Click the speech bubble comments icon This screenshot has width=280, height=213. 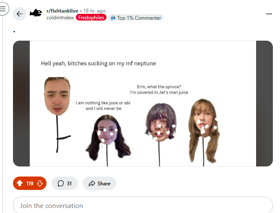point(60,183)
